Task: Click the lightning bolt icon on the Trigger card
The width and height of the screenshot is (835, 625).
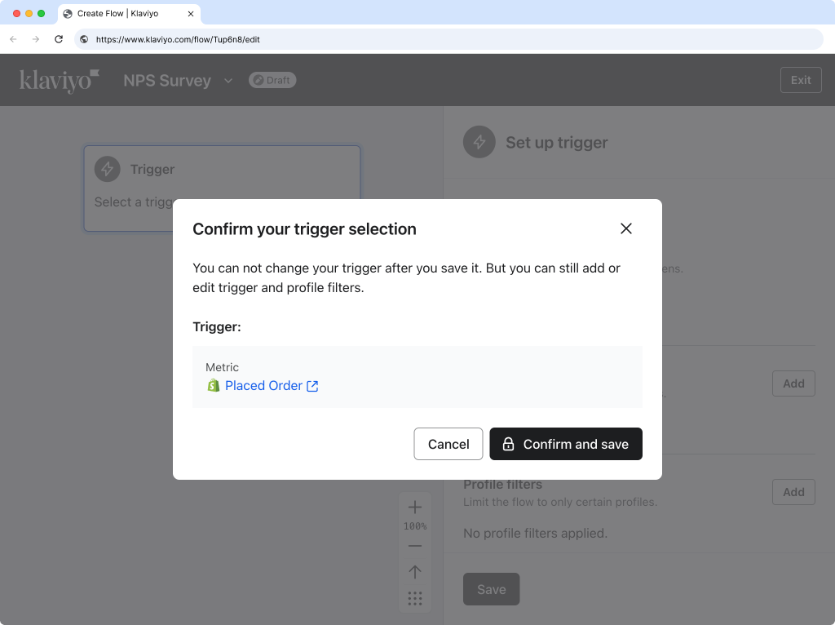Action: click(107, 169)
